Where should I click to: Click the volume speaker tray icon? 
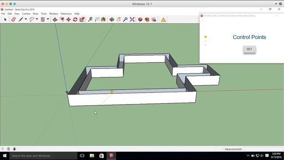click(262, 156)
